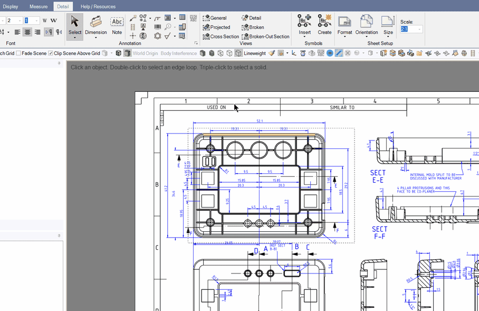Click the SECT E-E label
Image resolution: width=479 pixels, height=311 pixels.
378,176
